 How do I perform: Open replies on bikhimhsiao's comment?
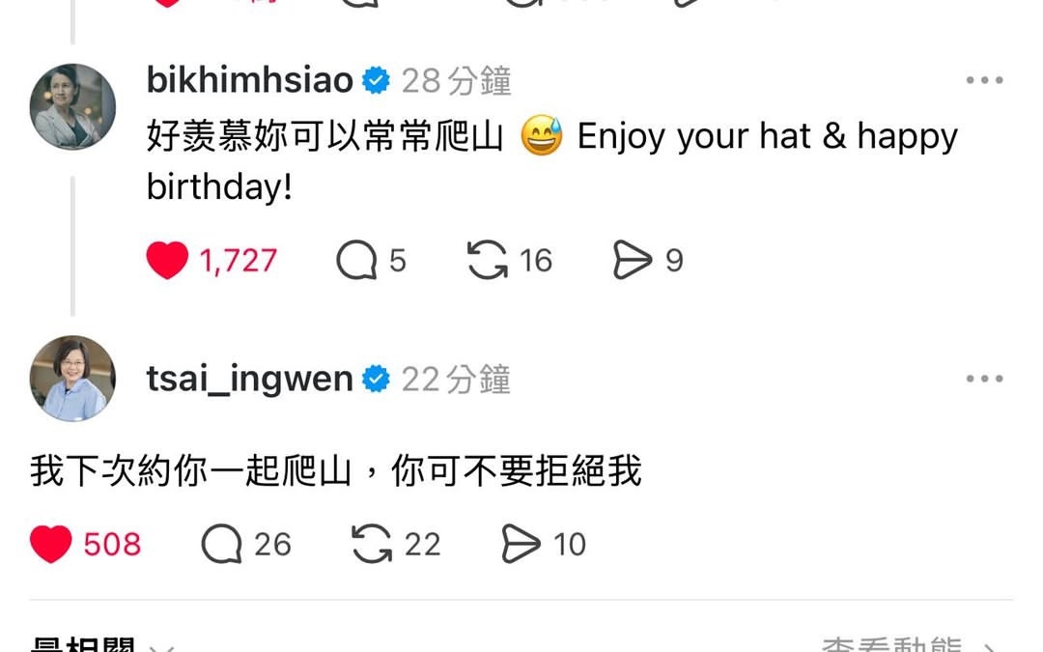(356, 260)
